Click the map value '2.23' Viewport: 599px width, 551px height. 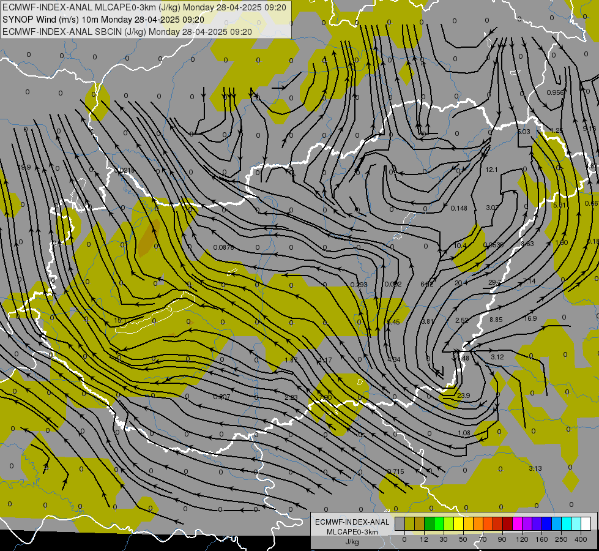point(291,397)
